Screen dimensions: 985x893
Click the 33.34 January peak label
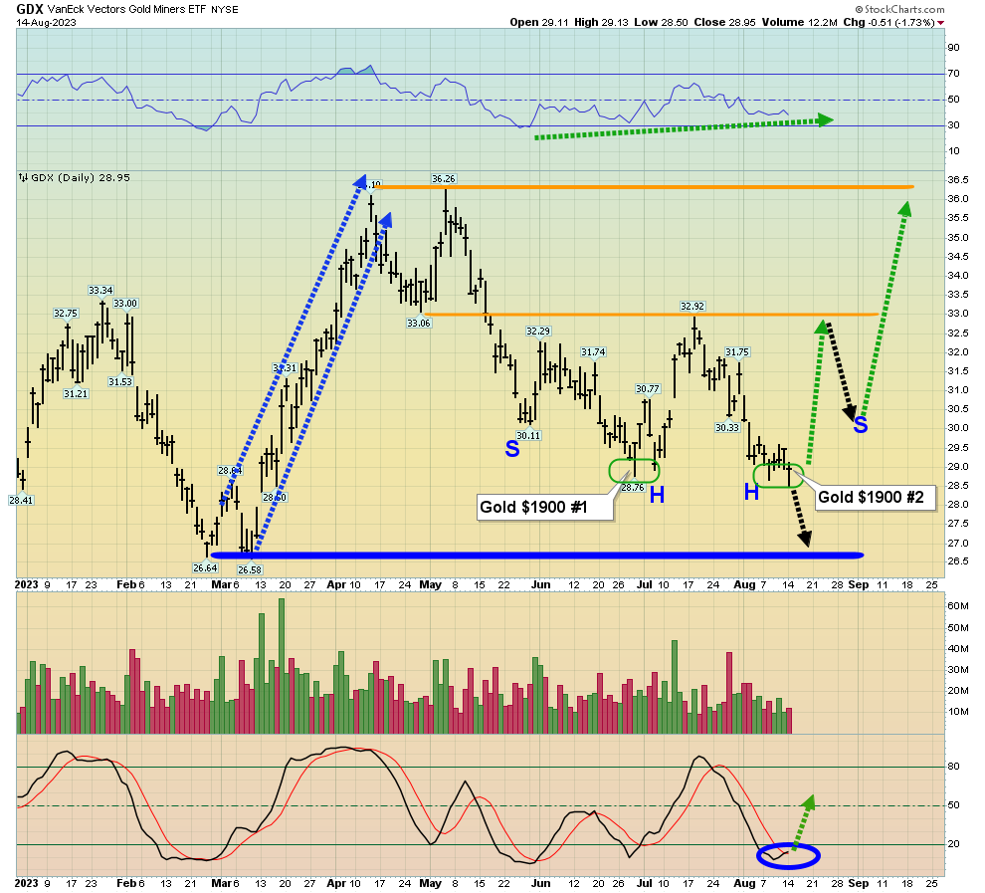[100, 291]
